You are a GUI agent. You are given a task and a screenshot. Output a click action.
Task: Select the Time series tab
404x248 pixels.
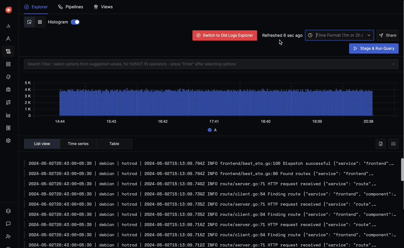78,144
